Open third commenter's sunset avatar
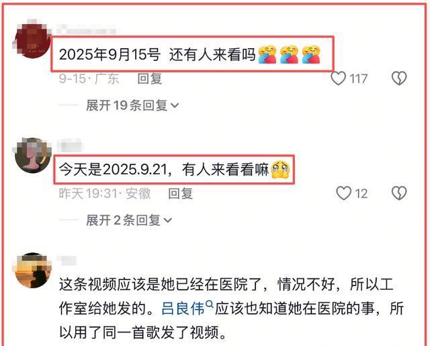The height and width of the screenshot is (346, 430). click(x=32, y=270)
